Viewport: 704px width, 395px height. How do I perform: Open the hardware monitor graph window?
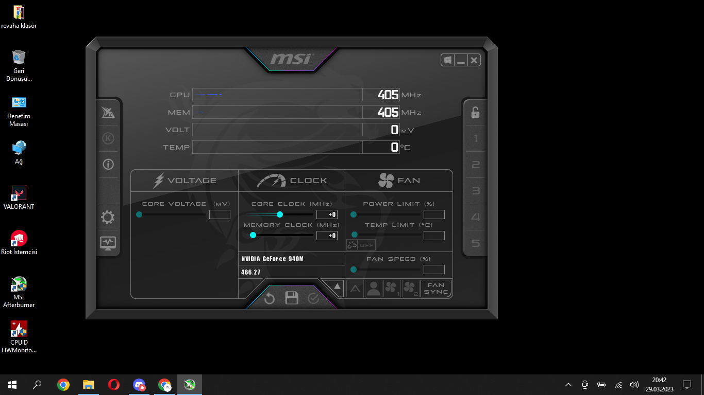(x=108, y=243)
